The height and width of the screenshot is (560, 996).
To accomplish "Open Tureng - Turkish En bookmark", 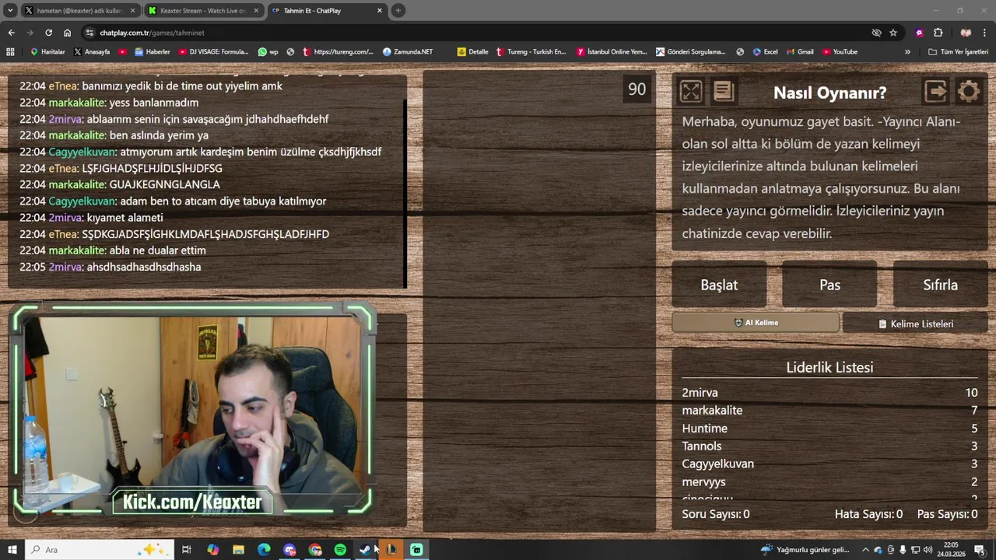I will pos(531,52).
